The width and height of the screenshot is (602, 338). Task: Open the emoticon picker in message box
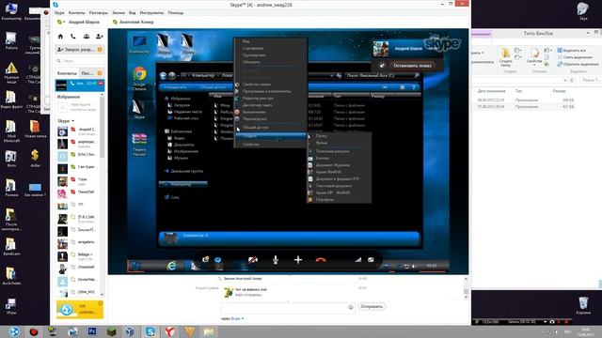(351, 307)
